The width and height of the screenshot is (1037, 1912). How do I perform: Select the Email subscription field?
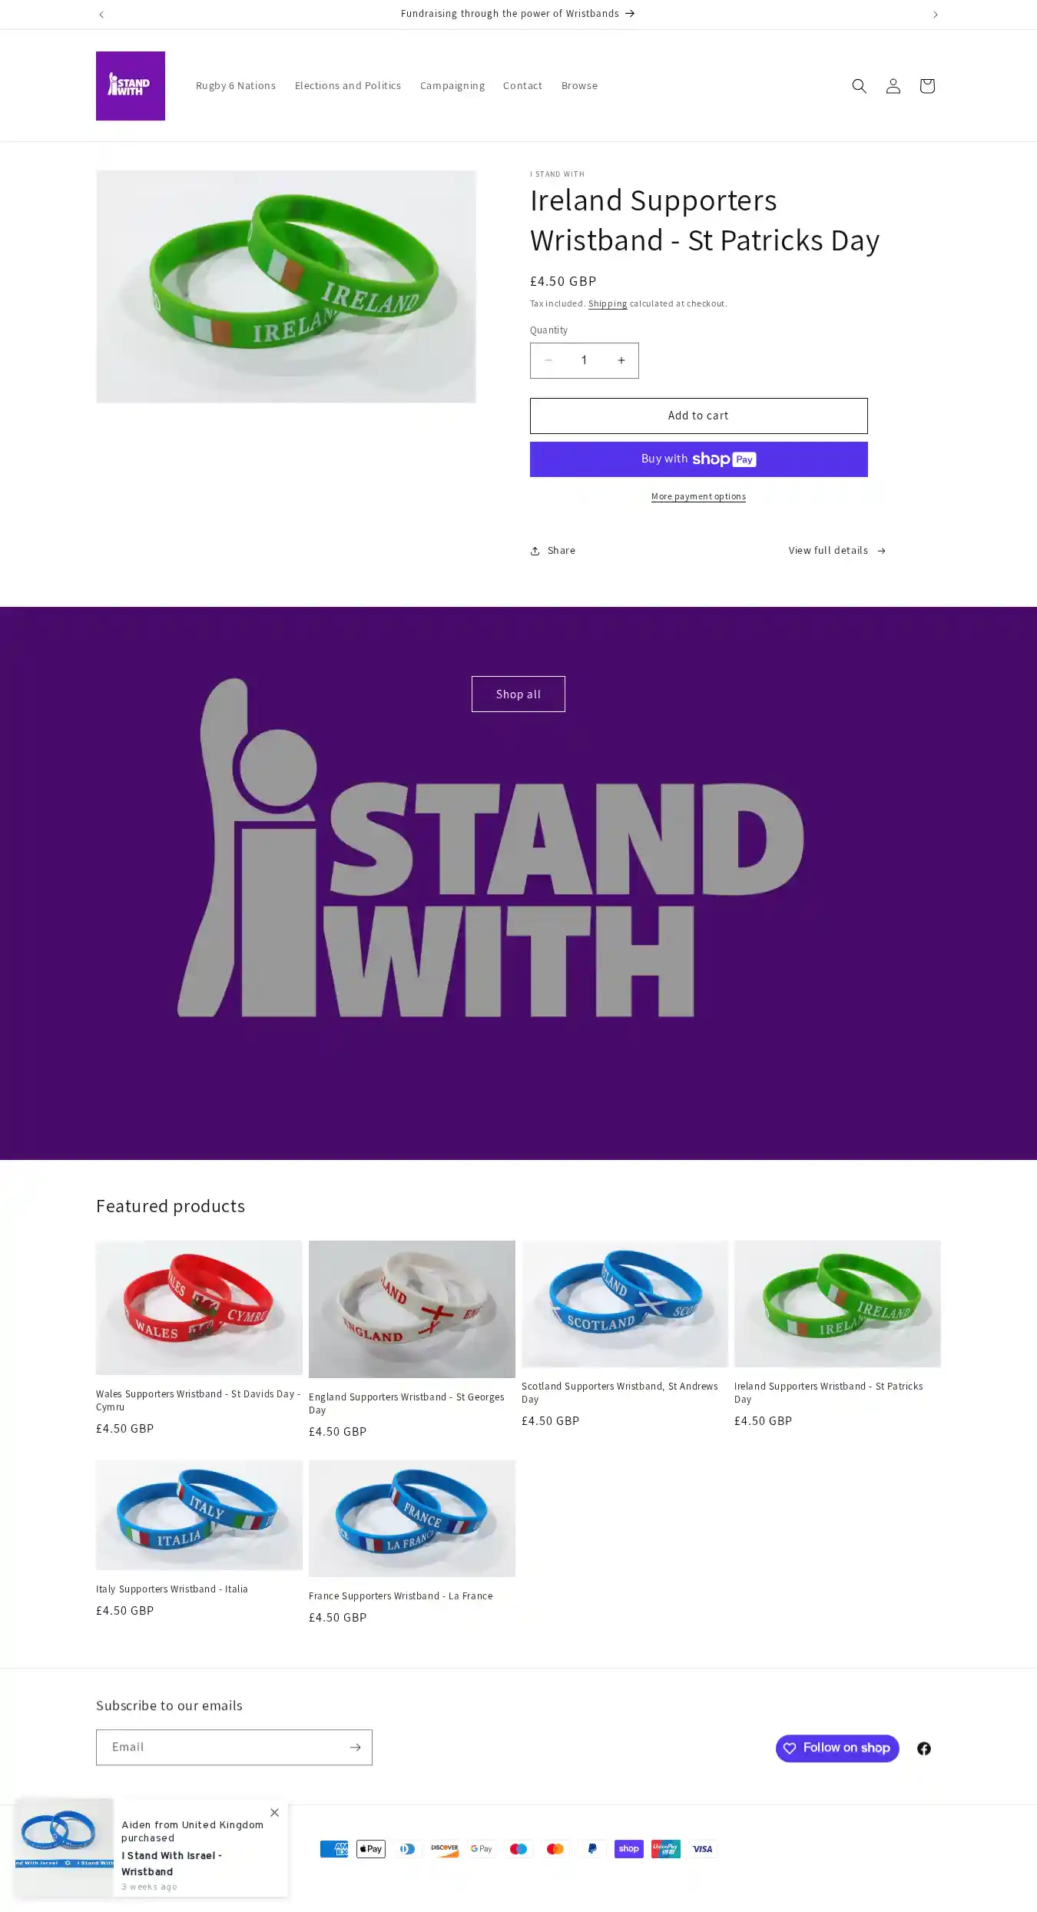point(220,1747)
